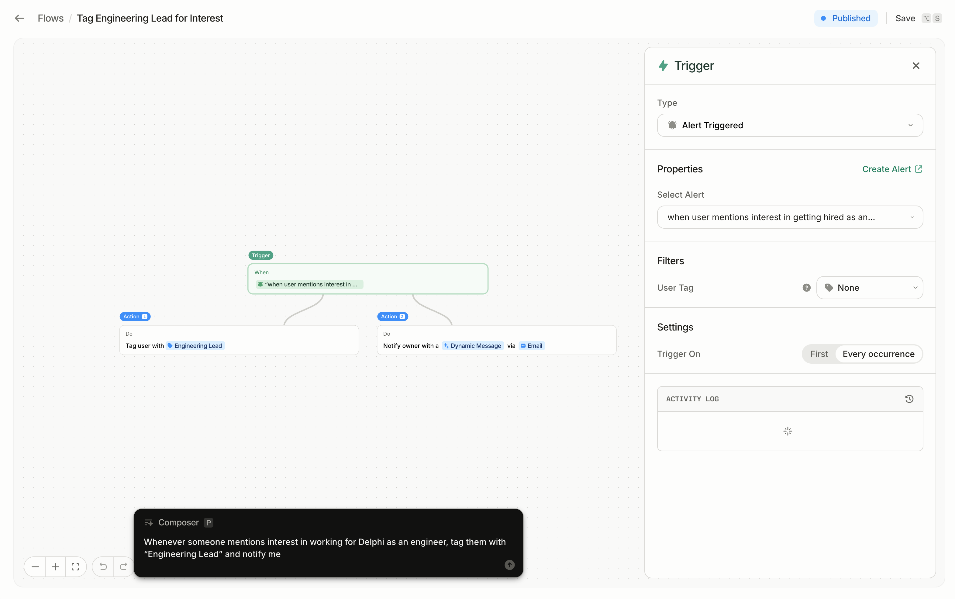Click the redo arrow icon

pyautogui.click(x=123, y=566)
